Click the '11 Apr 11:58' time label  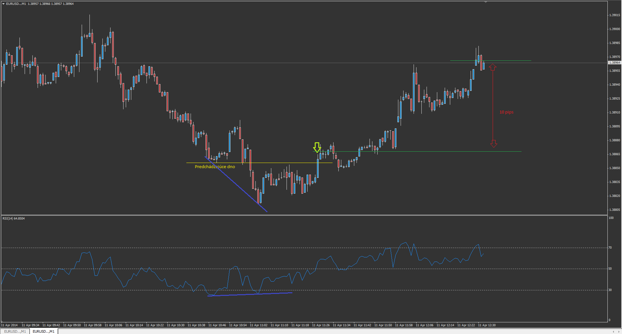(404, 325)
